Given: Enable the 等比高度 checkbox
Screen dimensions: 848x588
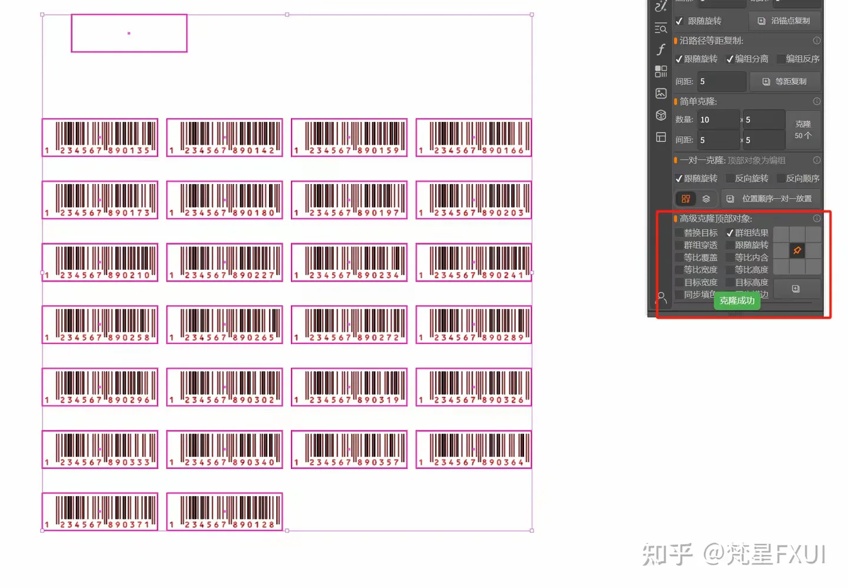Looking at the screenshot, I should coord(730,270).
